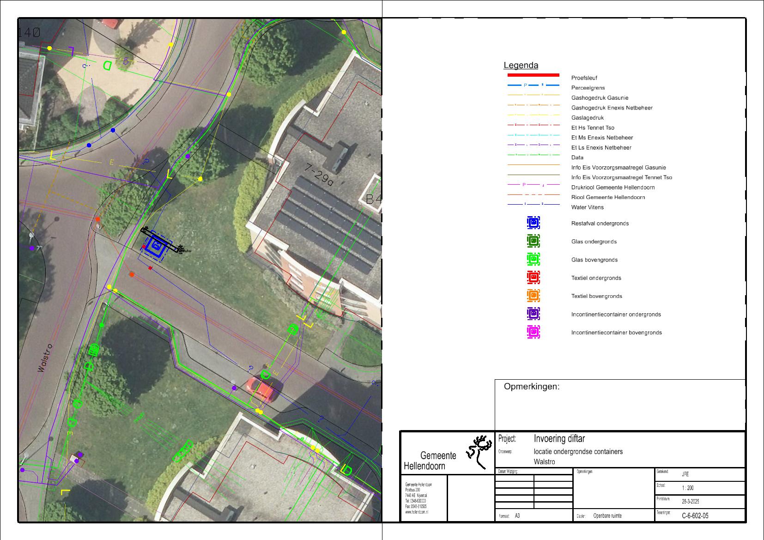Select the Legenda heading
Screen dimensions: 764x540
521,66
